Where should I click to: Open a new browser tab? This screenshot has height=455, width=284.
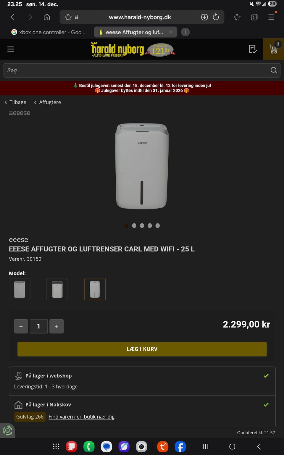185,32
